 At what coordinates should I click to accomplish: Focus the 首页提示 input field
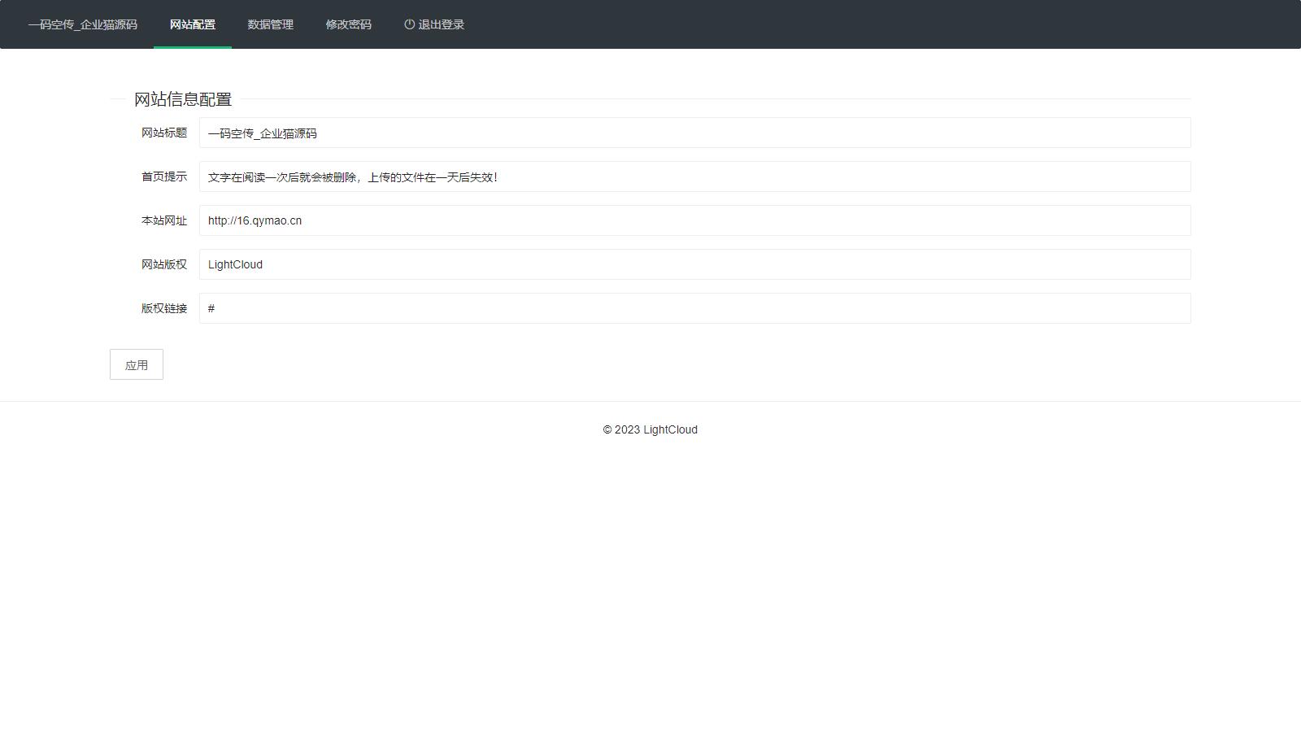(695, 176)
